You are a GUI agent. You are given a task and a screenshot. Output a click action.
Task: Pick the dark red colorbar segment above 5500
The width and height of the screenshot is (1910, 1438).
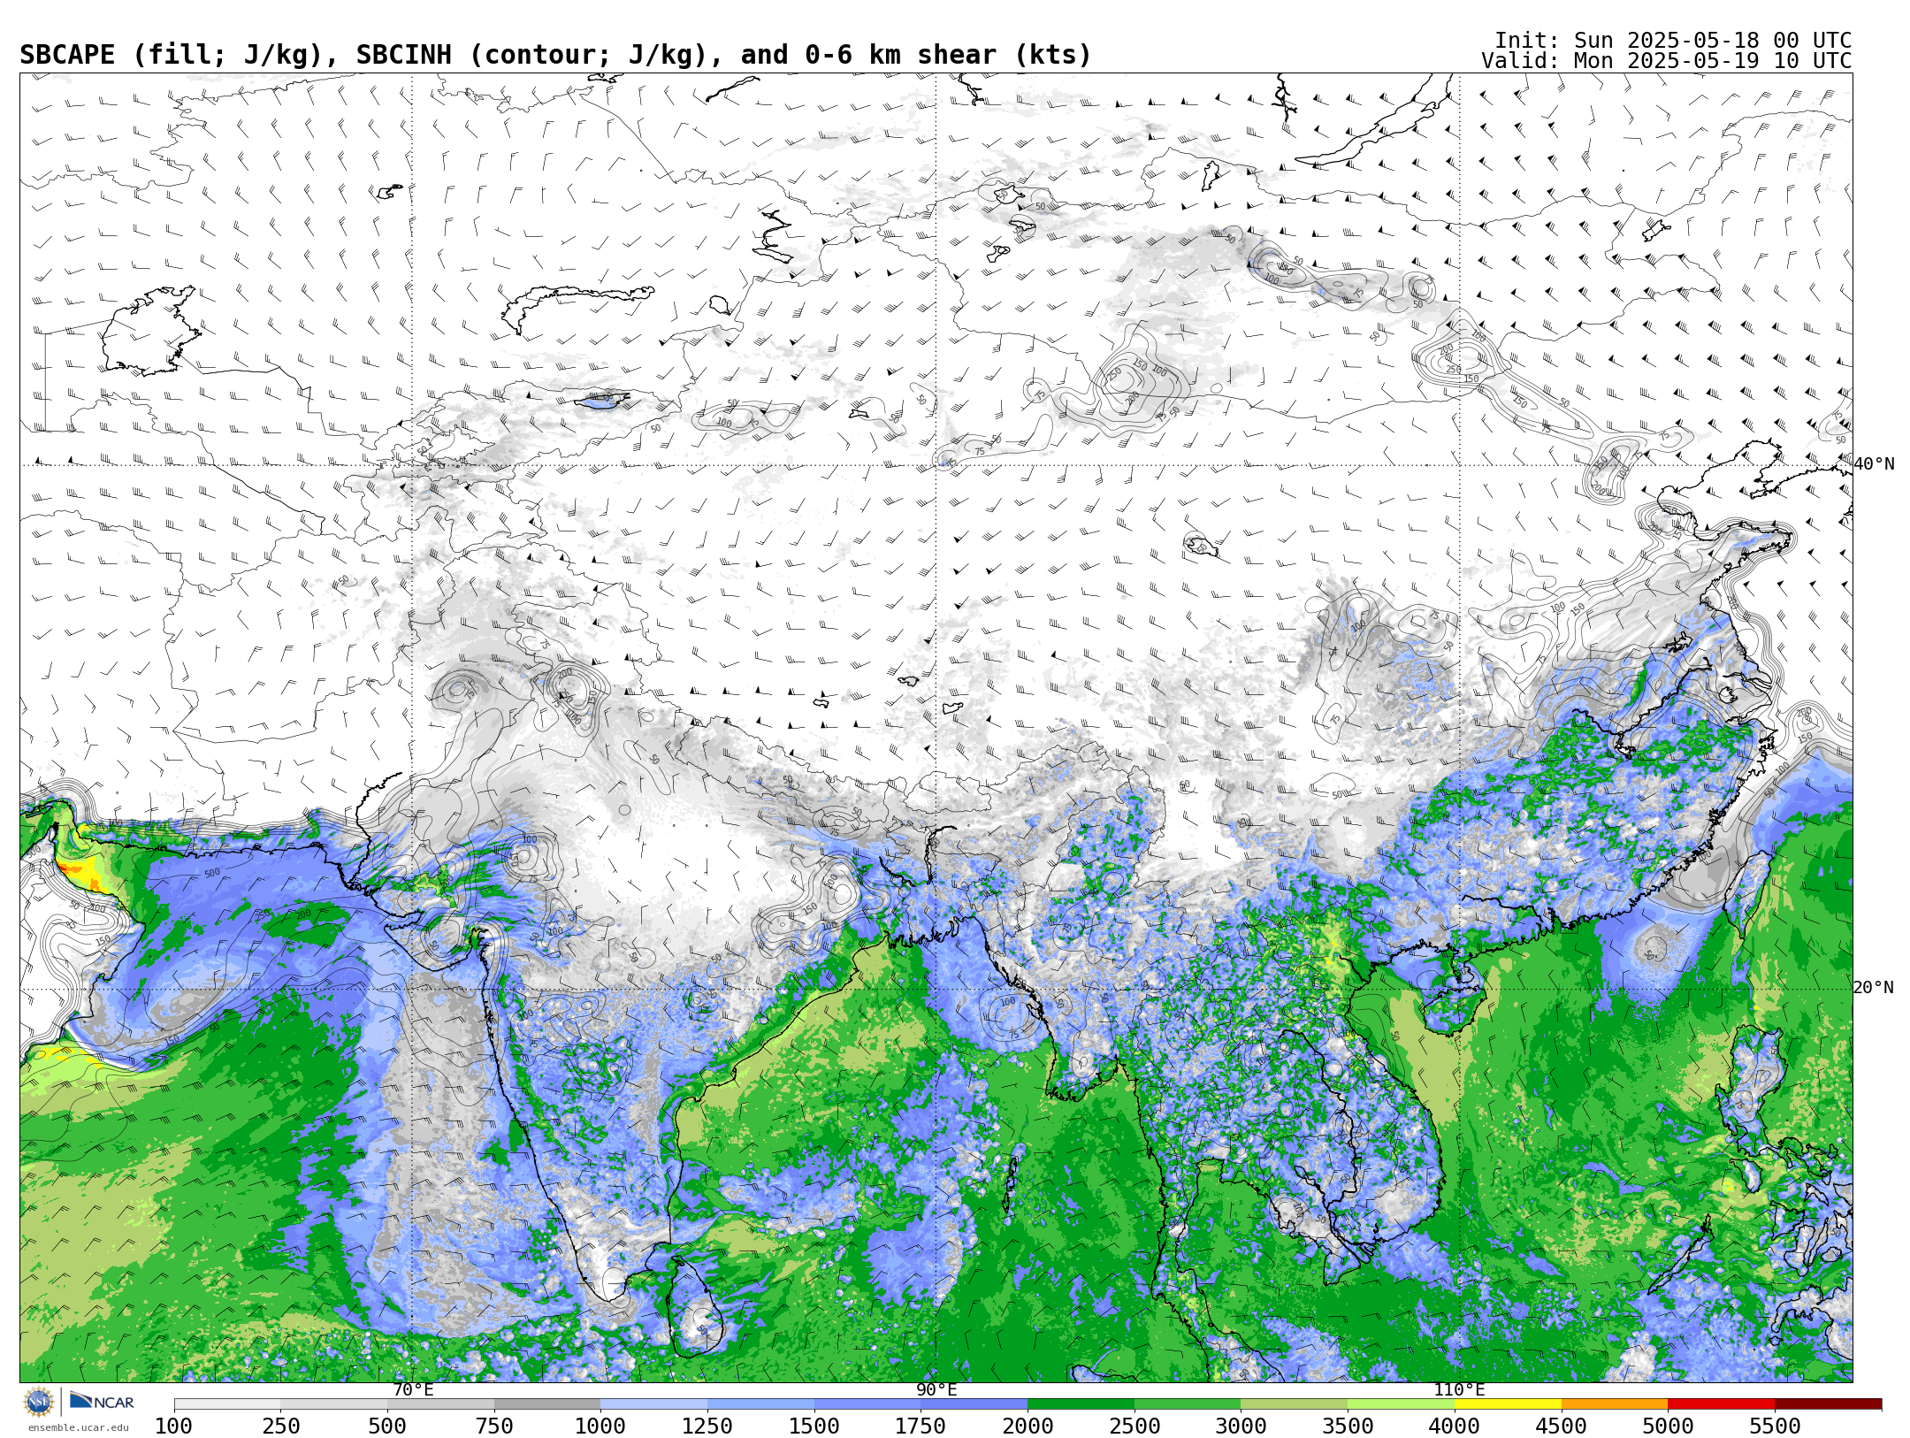1828,1404
